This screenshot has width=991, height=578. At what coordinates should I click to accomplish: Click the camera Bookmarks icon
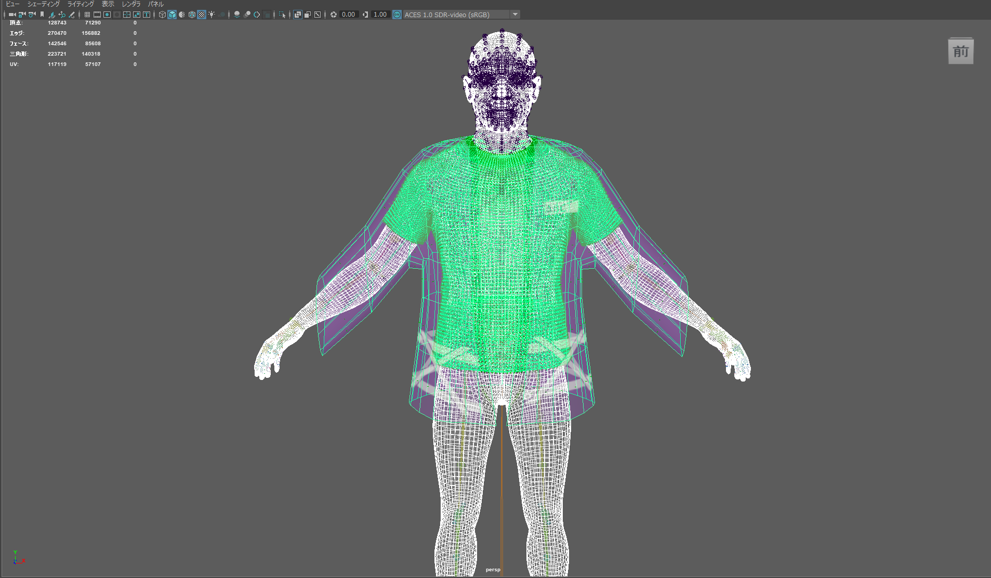[x=42, y=15]
